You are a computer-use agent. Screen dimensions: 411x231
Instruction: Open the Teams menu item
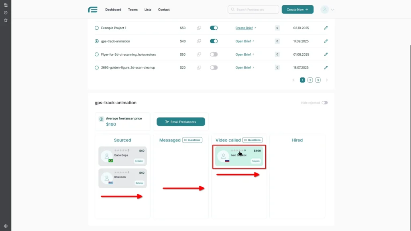[133, 9]
